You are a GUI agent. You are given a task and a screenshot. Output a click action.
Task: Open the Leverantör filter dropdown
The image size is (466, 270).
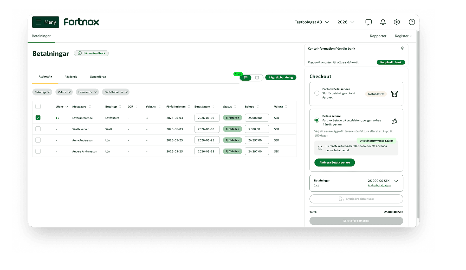87,92
